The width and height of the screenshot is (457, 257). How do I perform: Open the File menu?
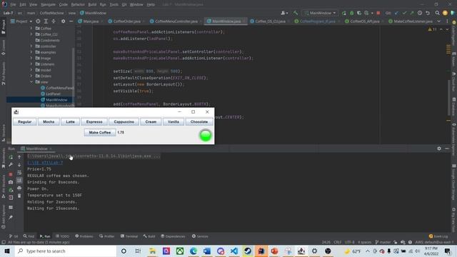(x=13, y=4)
